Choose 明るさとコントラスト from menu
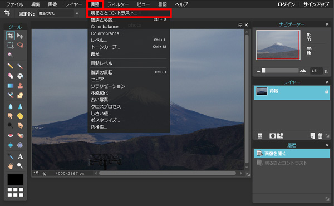The width and height of the screenshot is (334, 206). [x=114, y=13]
